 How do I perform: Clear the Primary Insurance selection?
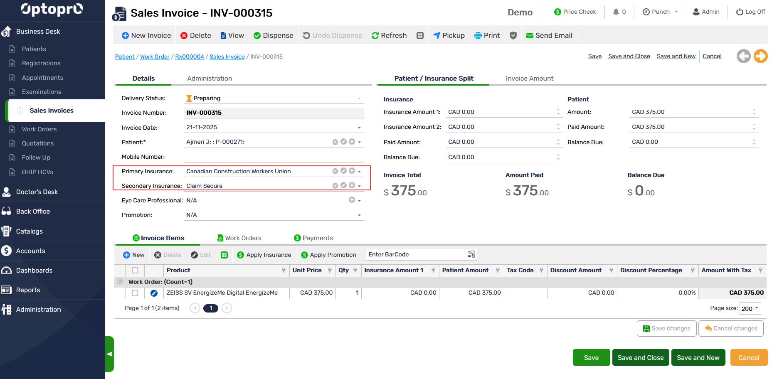point(335,171)
